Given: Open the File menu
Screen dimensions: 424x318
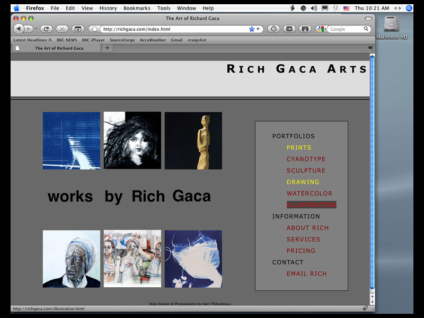Looking at the screenshot, I should click(x=55, y=8).
